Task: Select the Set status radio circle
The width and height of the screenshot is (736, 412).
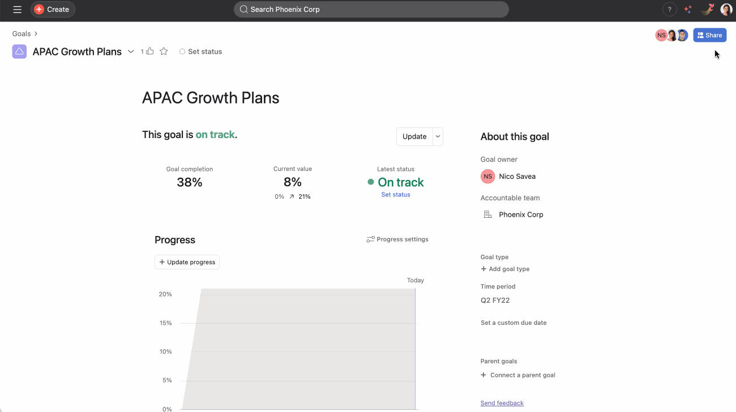Action: pos(182,51)
